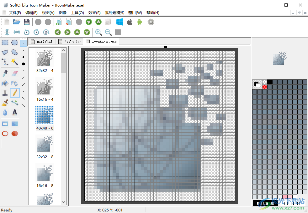The image size is (308, 213).
Task: Click the sidebar scrollbar down arrow
Action: pos(63,202)
